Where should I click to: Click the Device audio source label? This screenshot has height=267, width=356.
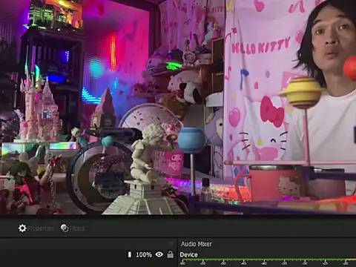pos(188,254)
